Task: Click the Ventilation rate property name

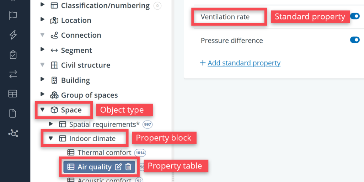Action: click(225, 17)
